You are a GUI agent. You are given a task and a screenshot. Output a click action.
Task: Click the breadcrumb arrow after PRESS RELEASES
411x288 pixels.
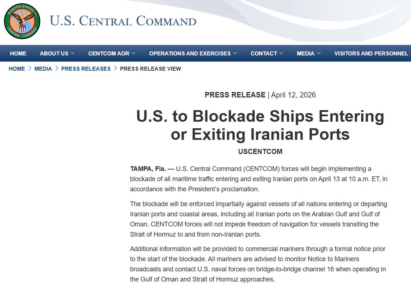pyautogui.click(x=115, y=68)
